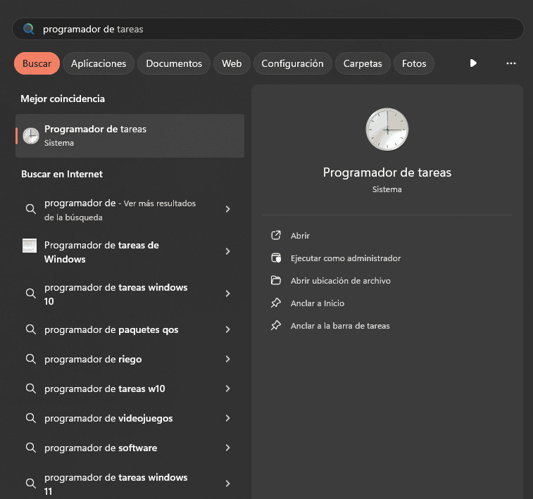This screenshot has width=533, height=499.
Task: Click the pin icon beside Anclar a Inicio
Action: tap(276, 303)
